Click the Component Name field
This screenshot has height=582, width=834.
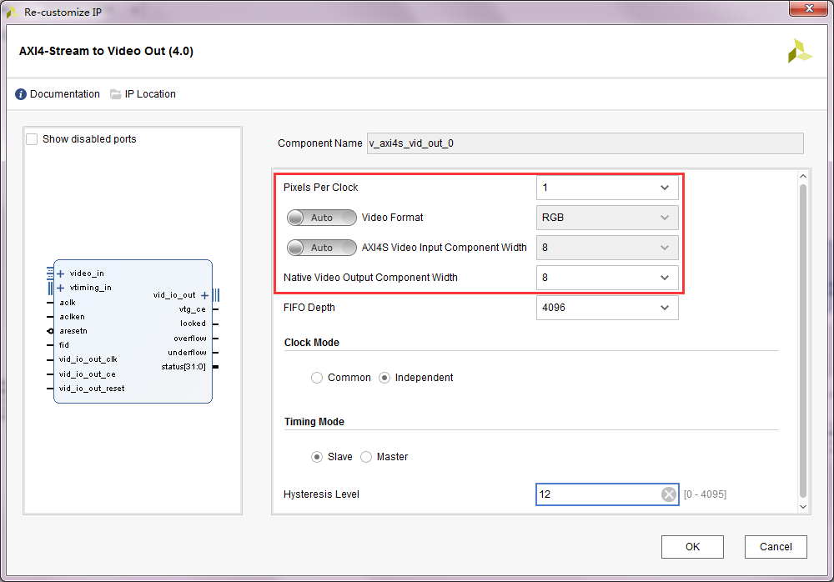[585, 143]
